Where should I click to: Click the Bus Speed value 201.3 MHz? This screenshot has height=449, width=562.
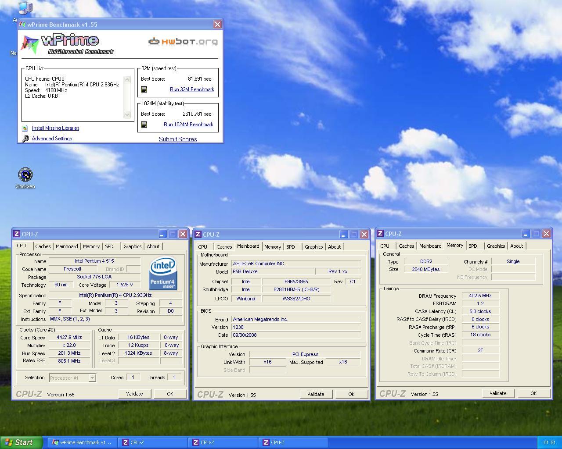pyautogui.click(x=69, y=353)
